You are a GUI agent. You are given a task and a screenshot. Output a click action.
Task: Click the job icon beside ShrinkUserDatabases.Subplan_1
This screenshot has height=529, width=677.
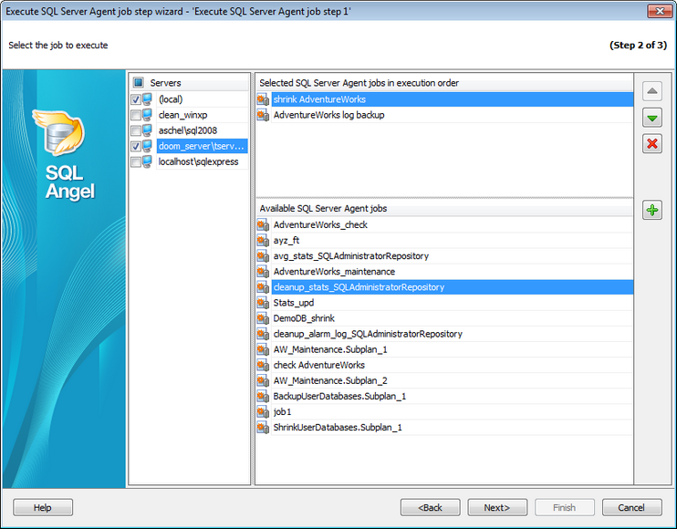263,427
